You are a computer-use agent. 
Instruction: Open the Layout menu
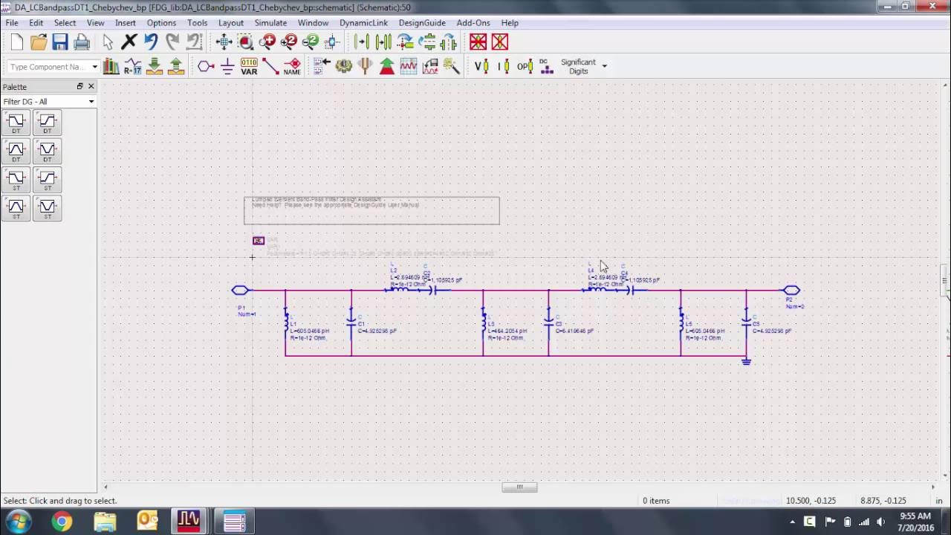(x=231, y=23)
